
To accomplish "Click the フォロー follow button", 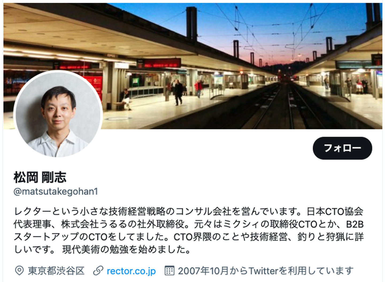I will point(342,148).
